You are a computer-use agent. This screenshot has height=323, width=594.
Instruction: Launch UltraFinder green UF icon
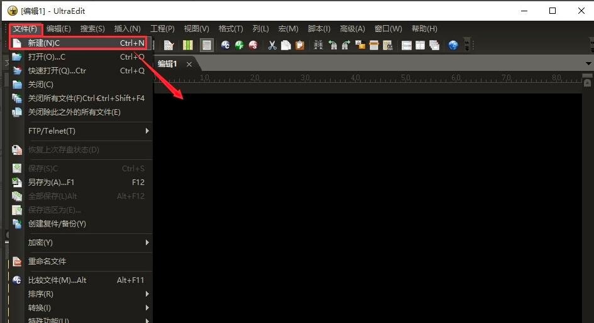pyautogui.click(x=239, y=45)
